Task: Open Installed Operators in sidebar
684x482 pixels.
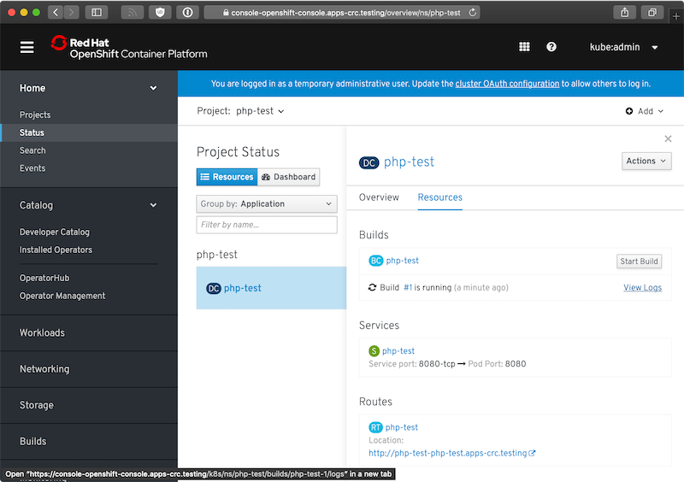Action: [56, 250]
